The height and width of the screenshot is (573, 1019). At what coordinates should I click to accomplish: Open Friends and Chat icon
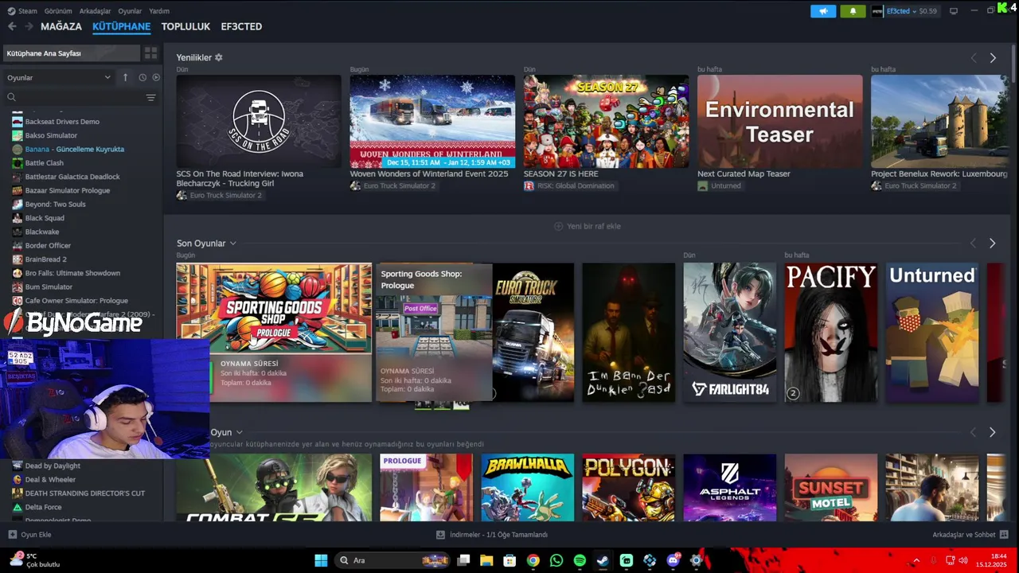click(1004, 535)
